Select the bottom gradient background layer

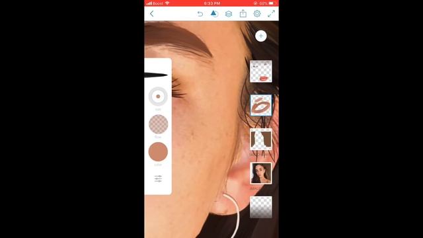coord(261,207)
